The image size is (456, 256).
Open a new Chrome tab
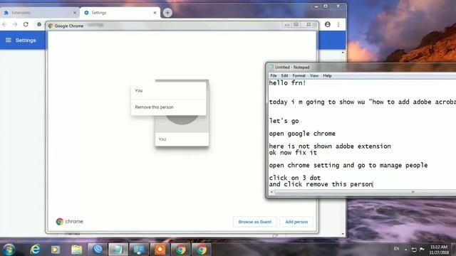coord(167,13)
